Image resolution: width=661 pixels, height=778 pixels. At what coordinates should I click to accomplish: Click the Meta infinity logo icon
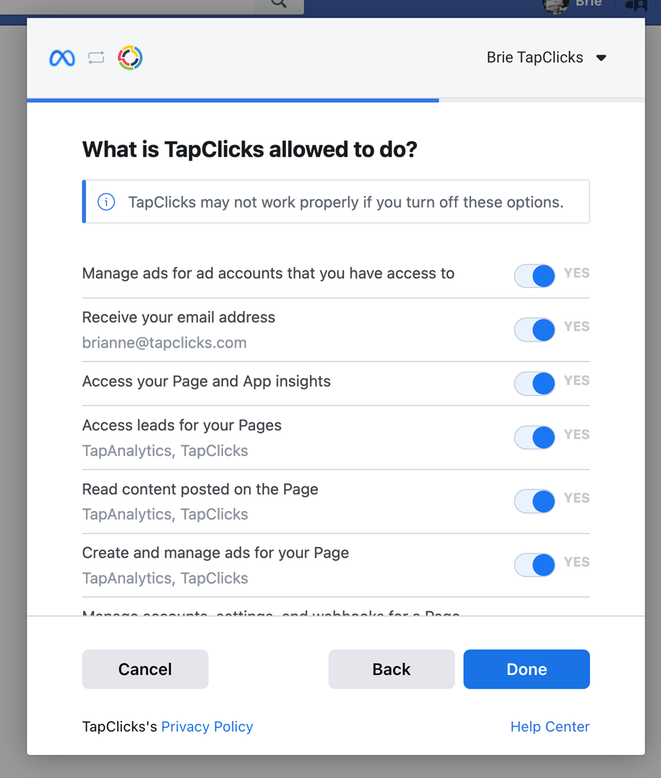pos(62,58)
